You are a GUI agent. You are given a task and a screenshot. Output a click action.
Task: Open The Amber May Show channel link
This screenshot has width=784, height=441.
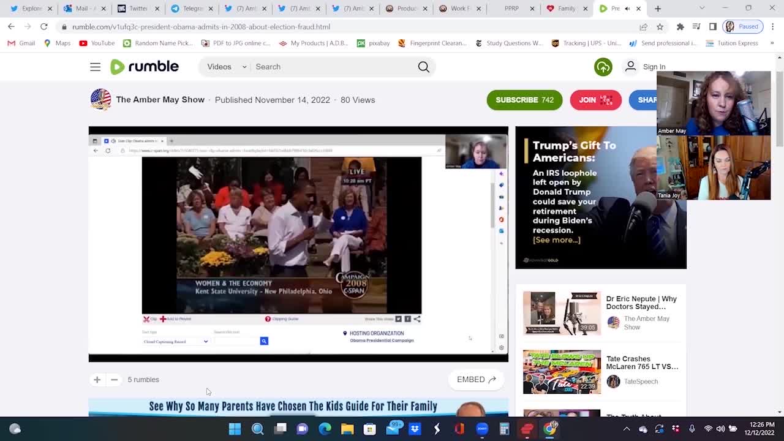[160, 100]
